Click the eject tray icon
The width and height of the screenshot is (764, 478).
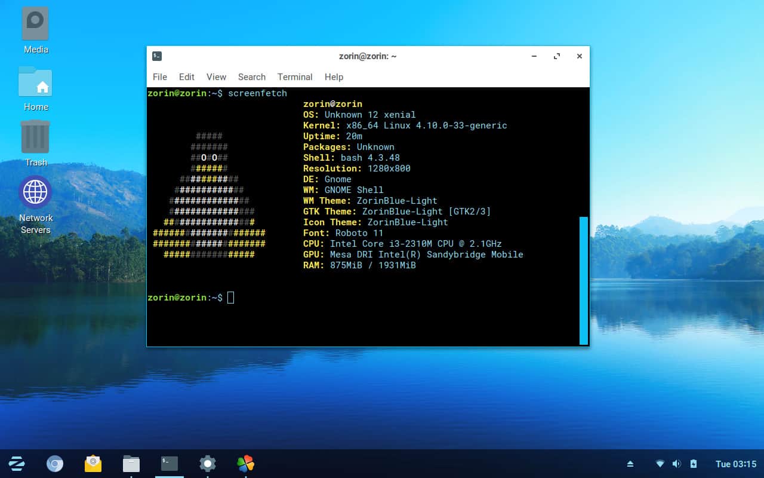coord(630,464)
